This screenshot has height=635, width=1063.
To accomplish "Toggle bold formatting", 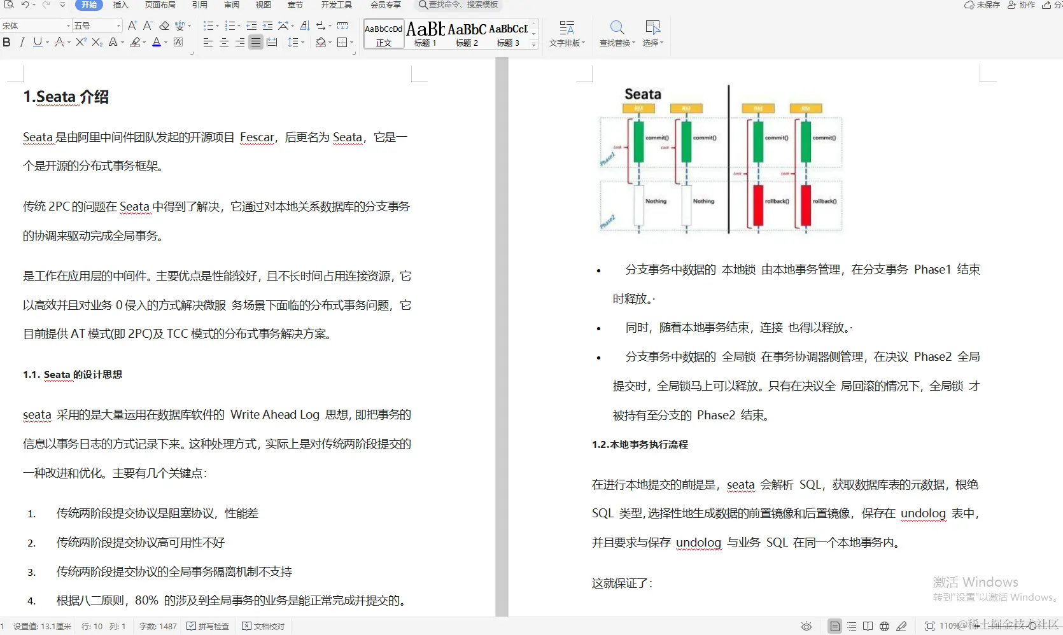I will pyautogui.click(x=6, y=43).
